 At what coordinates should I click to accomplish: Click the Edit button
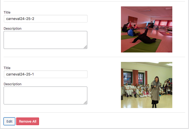(x=10, y=121)
